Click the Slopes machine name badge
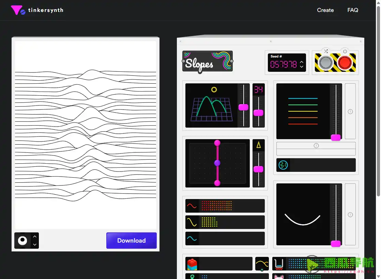Image resolution: width=381 pixels, height=279 pixels. [x=207, y=62]
